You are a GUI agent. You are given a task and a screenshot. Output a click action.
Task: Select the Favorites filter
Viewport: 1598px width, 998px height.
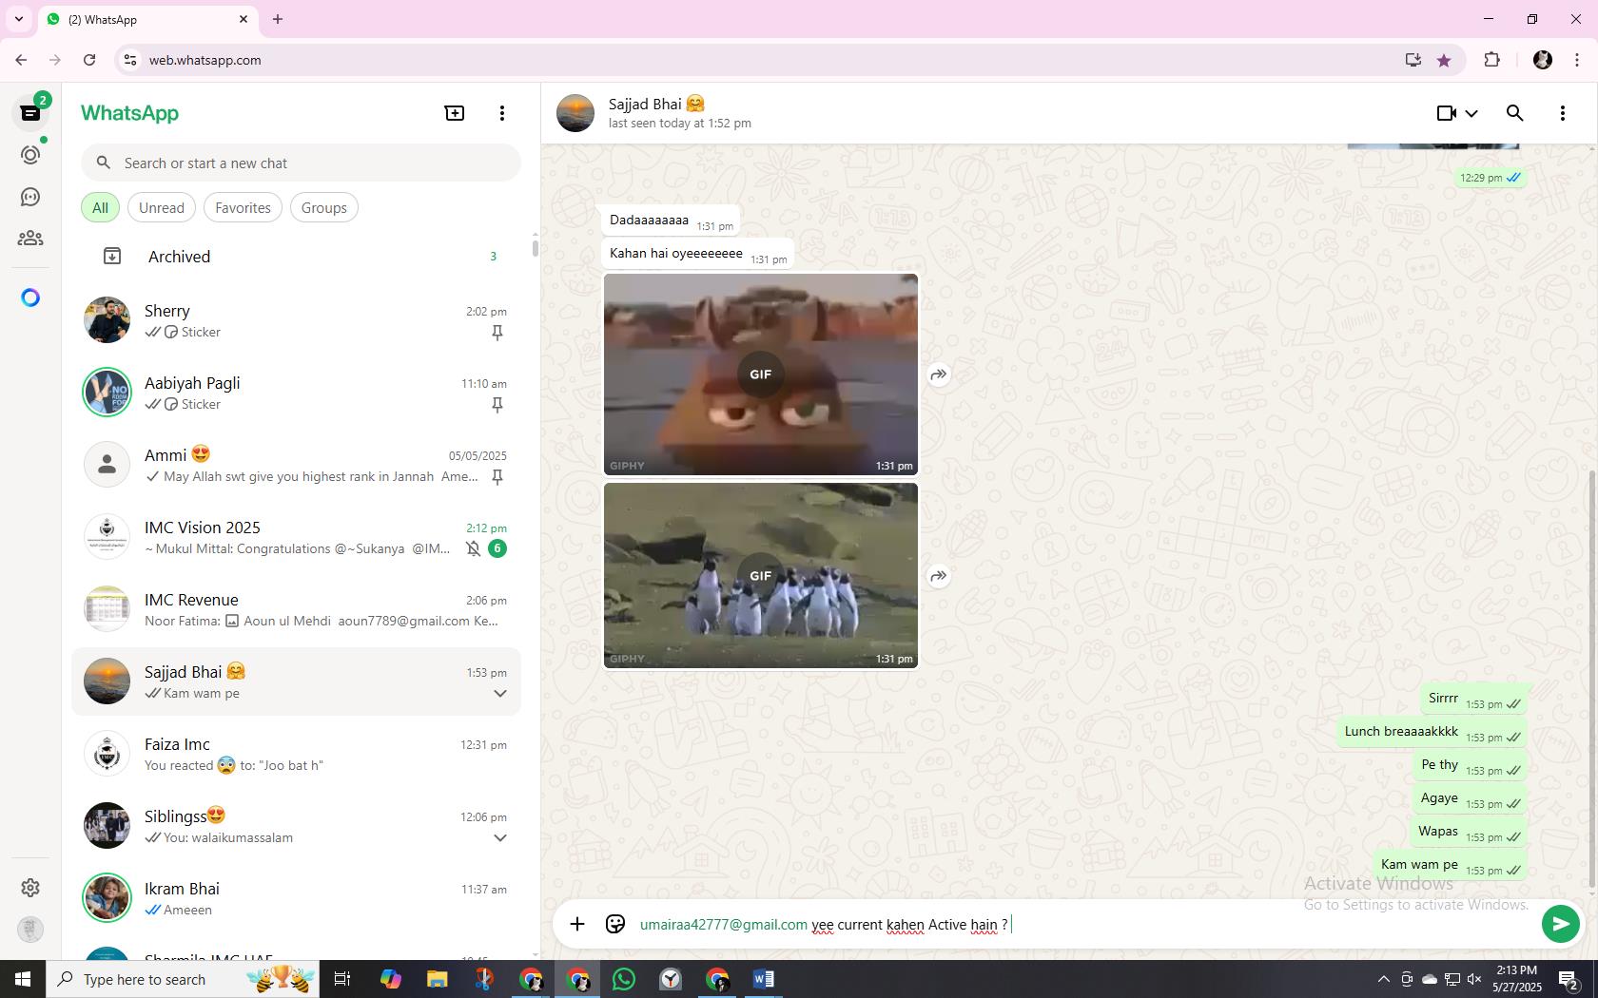tap(243, 208)
